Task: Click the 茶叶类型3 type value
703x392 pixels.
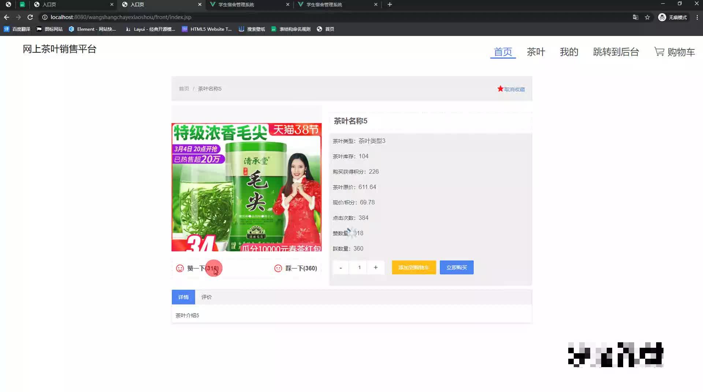Action: [372, 141]
